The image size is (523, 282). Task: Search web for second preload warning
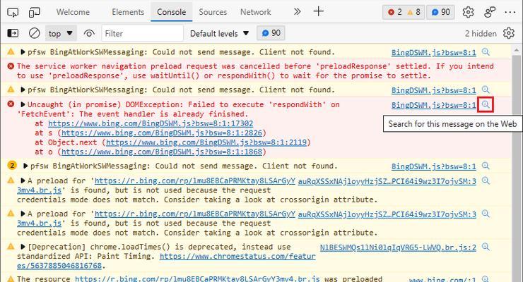(x=486, y=214)
